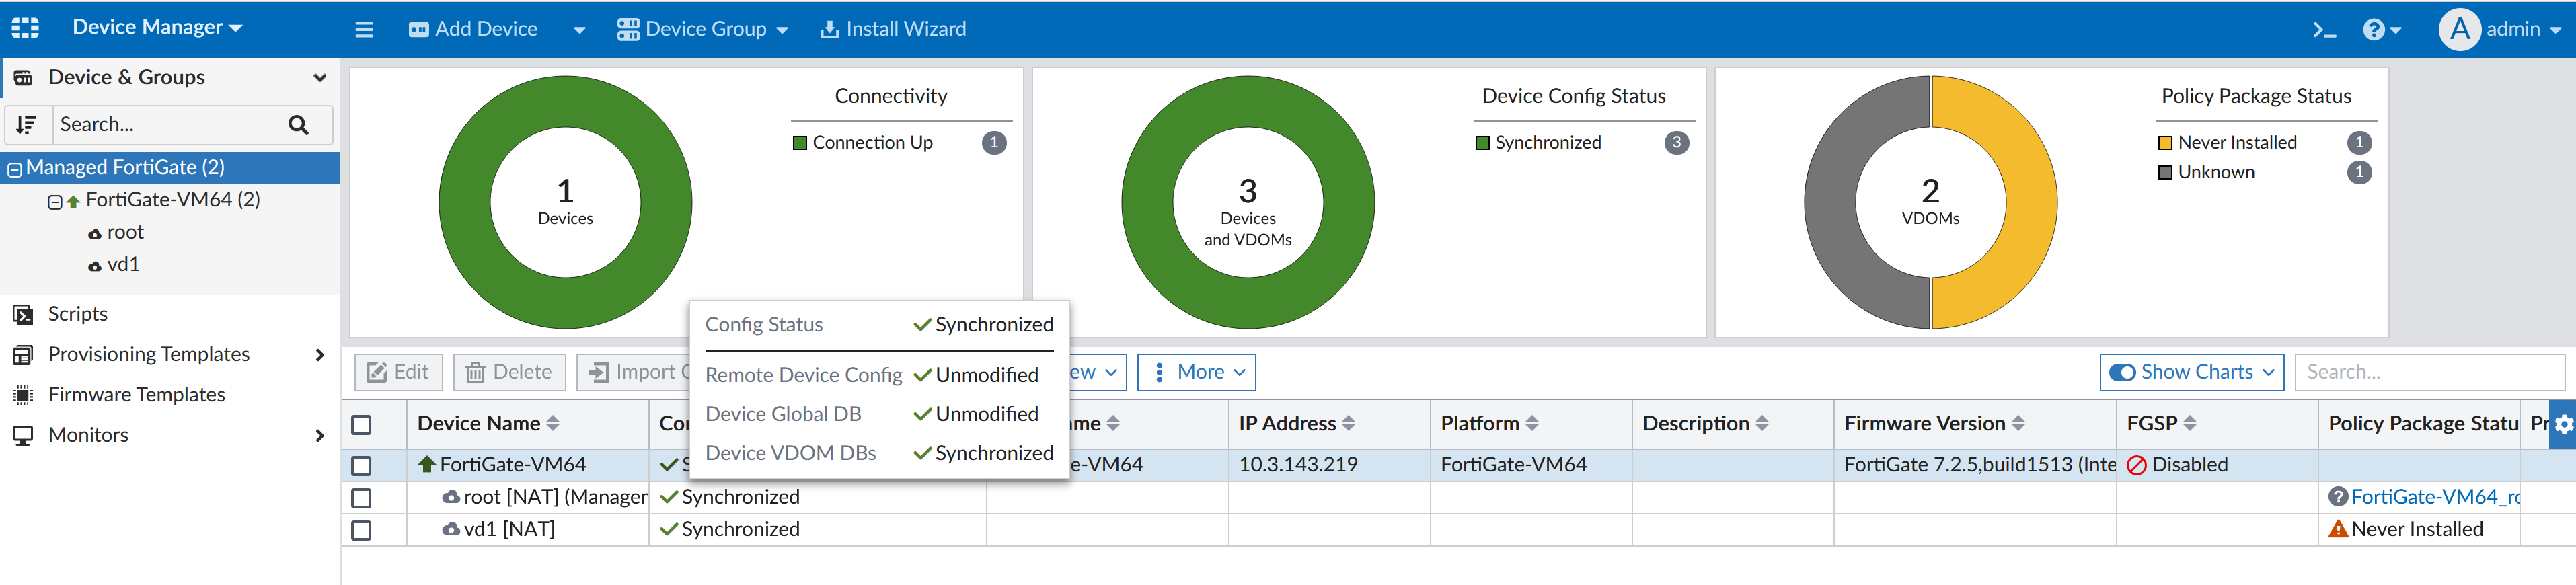Toggle Show Charts switch
Viewport: 2576px width, 585px height.
2121,372
